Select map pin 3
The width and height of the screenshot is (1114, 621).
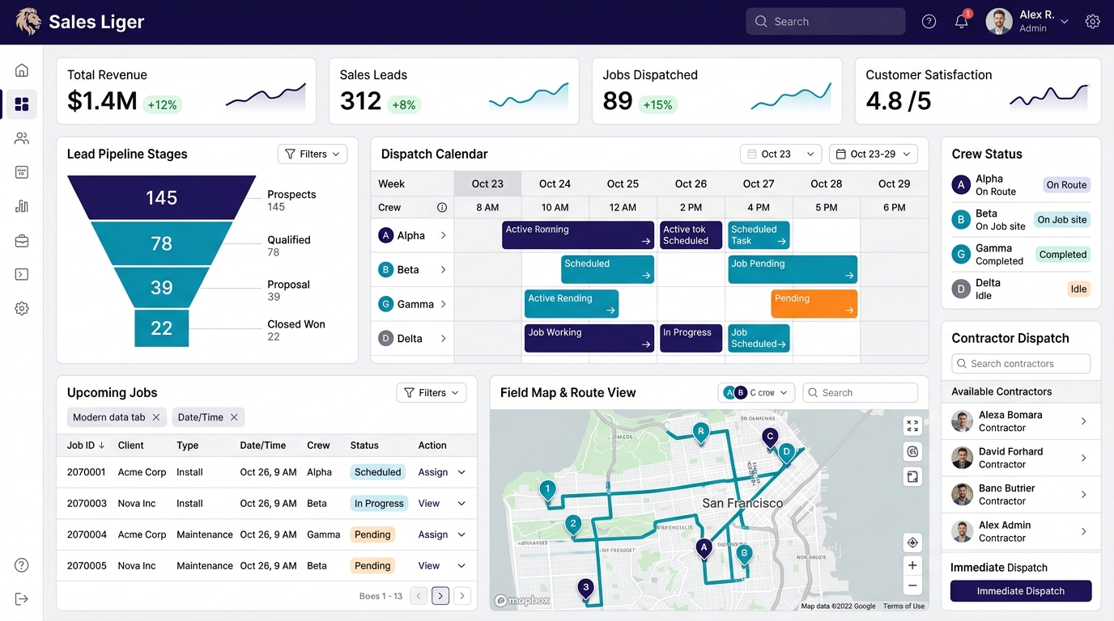pyautogui.click(x=585, y=589)
